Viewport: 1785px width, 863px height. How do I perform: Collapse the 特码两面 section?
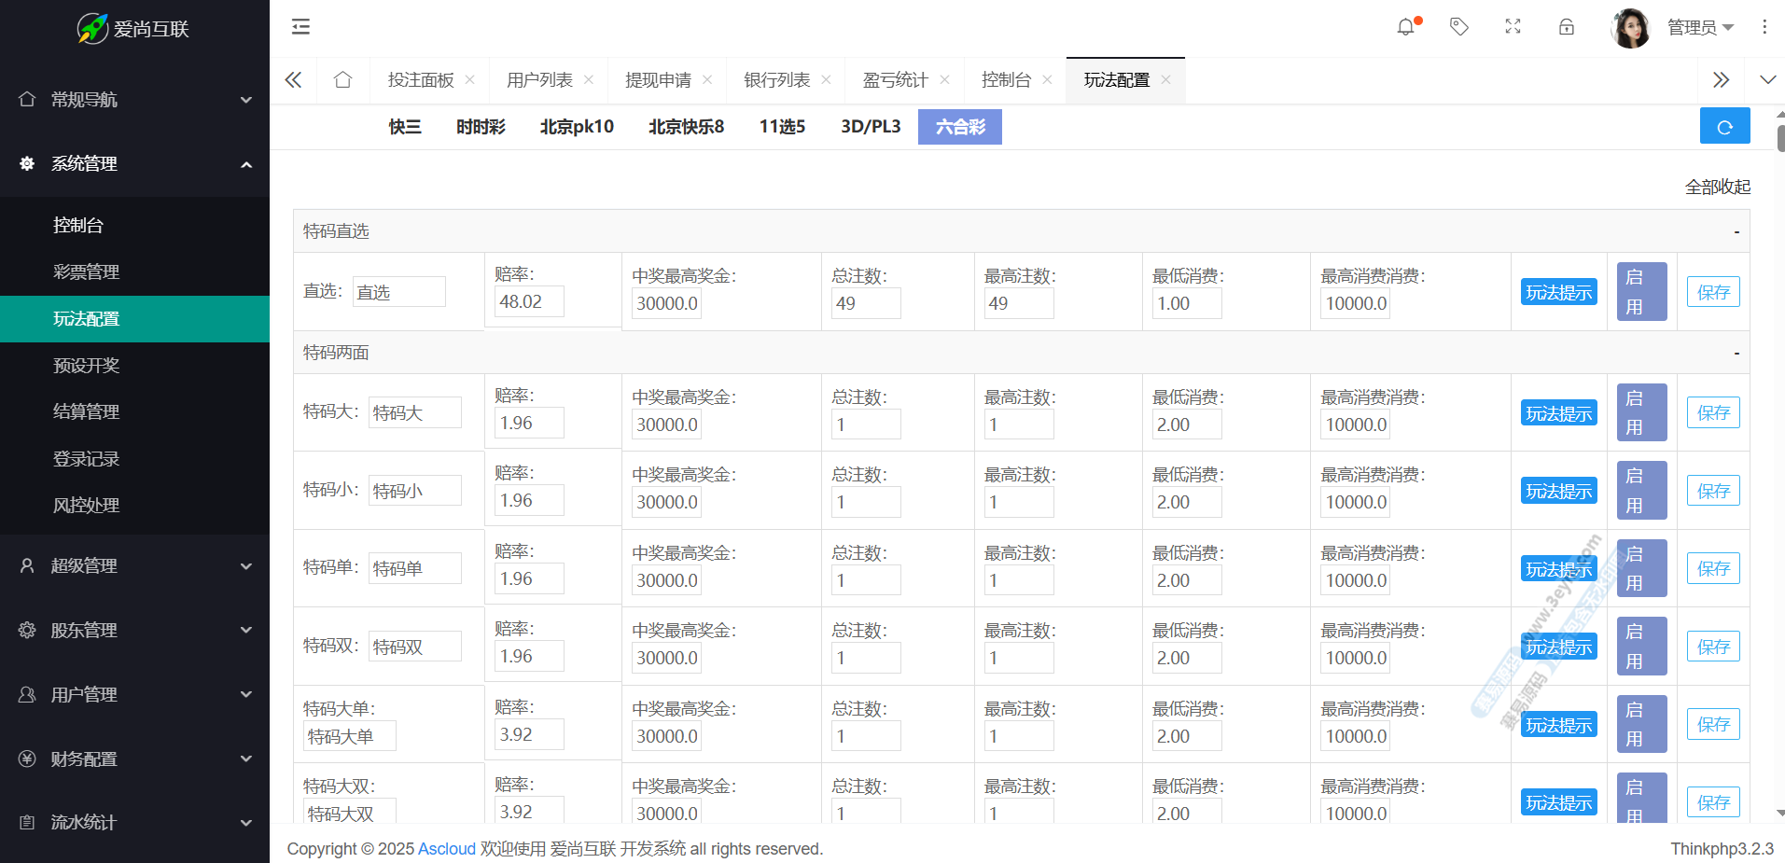click(x=1736, y=353)
